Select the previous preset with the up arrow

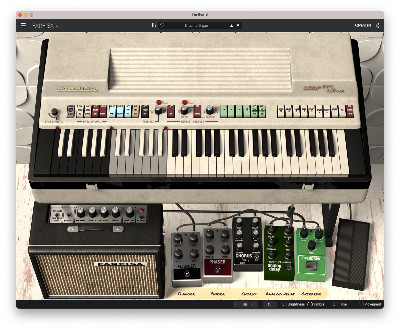232,26
